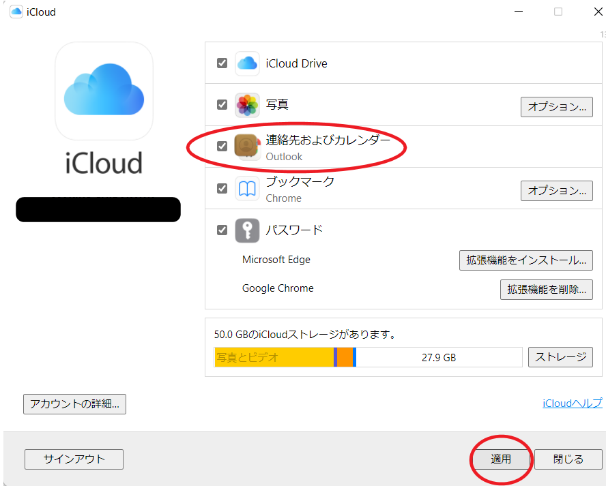Screen dimensions: 606x488
Task: Disable the ブックマーク checkbox
Action: pyautogui.click(x=222, y=188)
